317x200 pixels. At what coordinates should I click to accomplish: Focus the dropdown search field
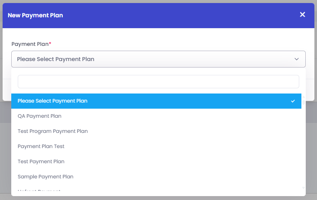tap(158, 81)
